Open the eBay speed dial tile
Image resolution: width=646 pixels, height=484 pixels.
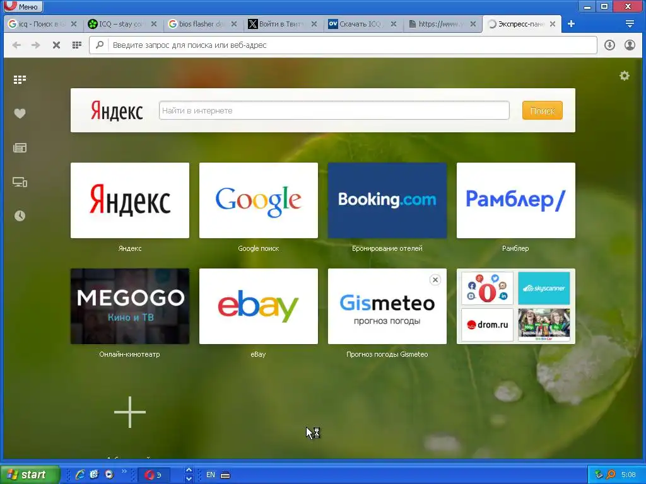(258, 306)
